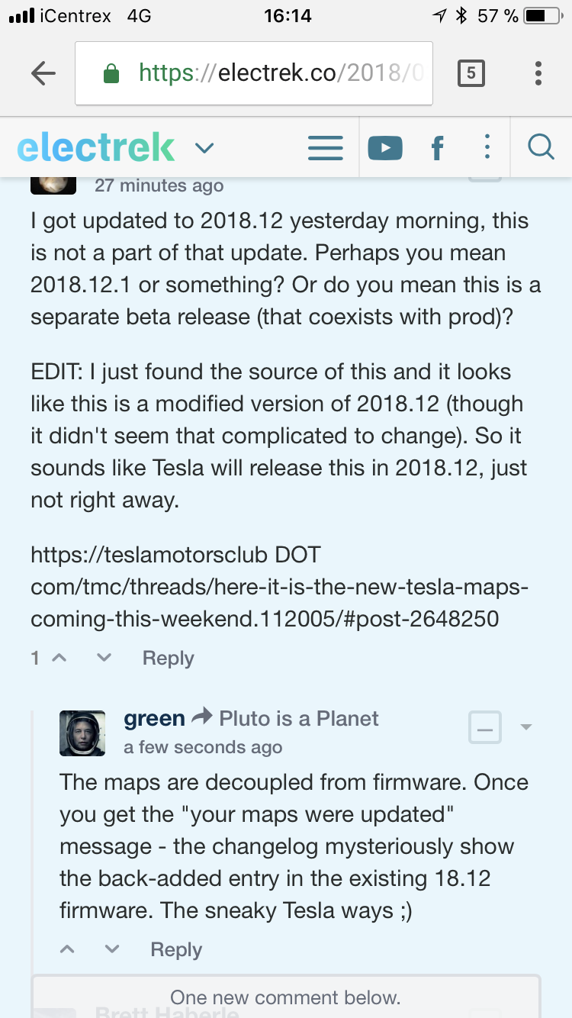Reply to green's comment
Viewport: 572px width, 1018px height.
tap(176, 949)
